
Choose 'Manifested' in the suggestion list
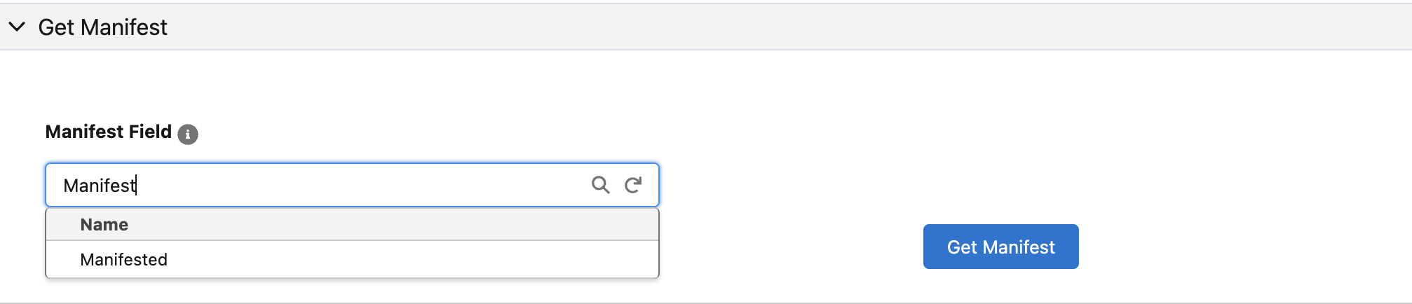(124, 260)
